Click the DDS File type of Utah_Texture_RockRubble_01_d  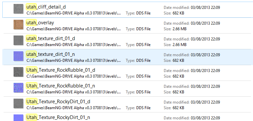[144, 76]
